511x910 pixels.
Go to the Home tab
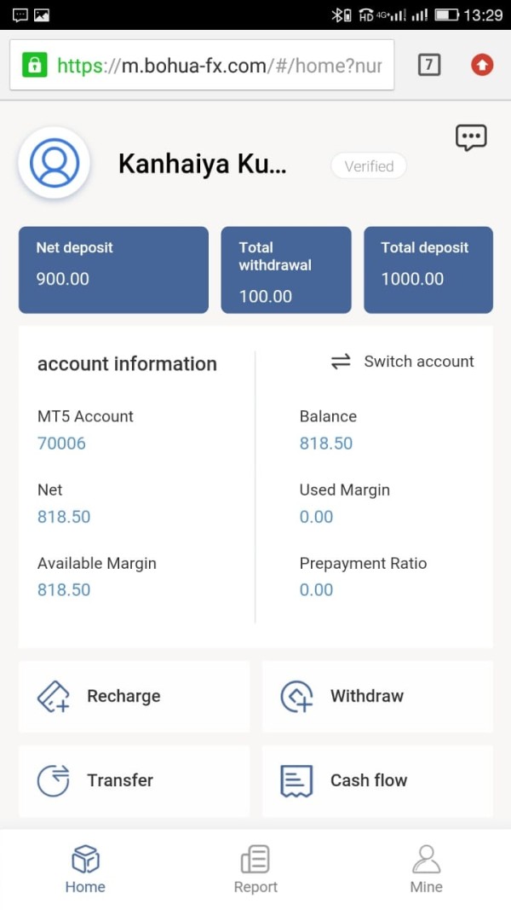point(85,869)
